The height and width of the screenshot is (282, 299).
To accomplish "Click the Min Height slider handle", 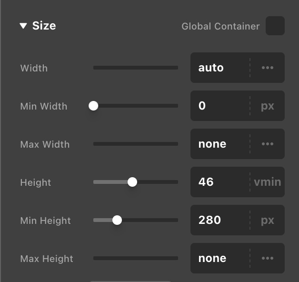I will pyautogui.click(x=117, y=220).
